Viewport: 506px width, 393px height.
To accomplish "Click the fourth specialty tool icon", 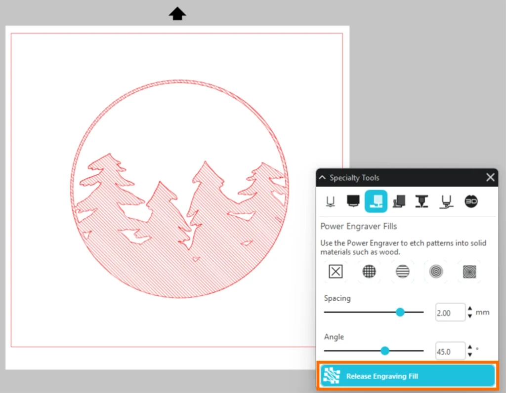I will click(399, 201).
